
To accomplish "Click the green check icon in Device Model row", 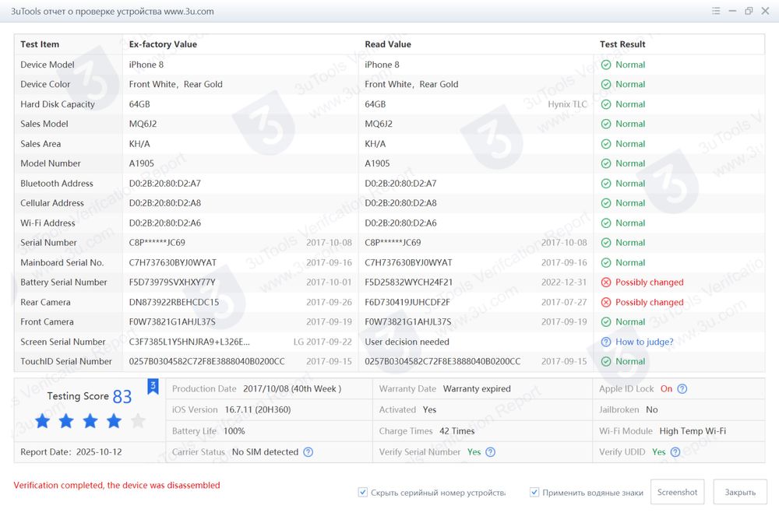I will coord(606,65).
